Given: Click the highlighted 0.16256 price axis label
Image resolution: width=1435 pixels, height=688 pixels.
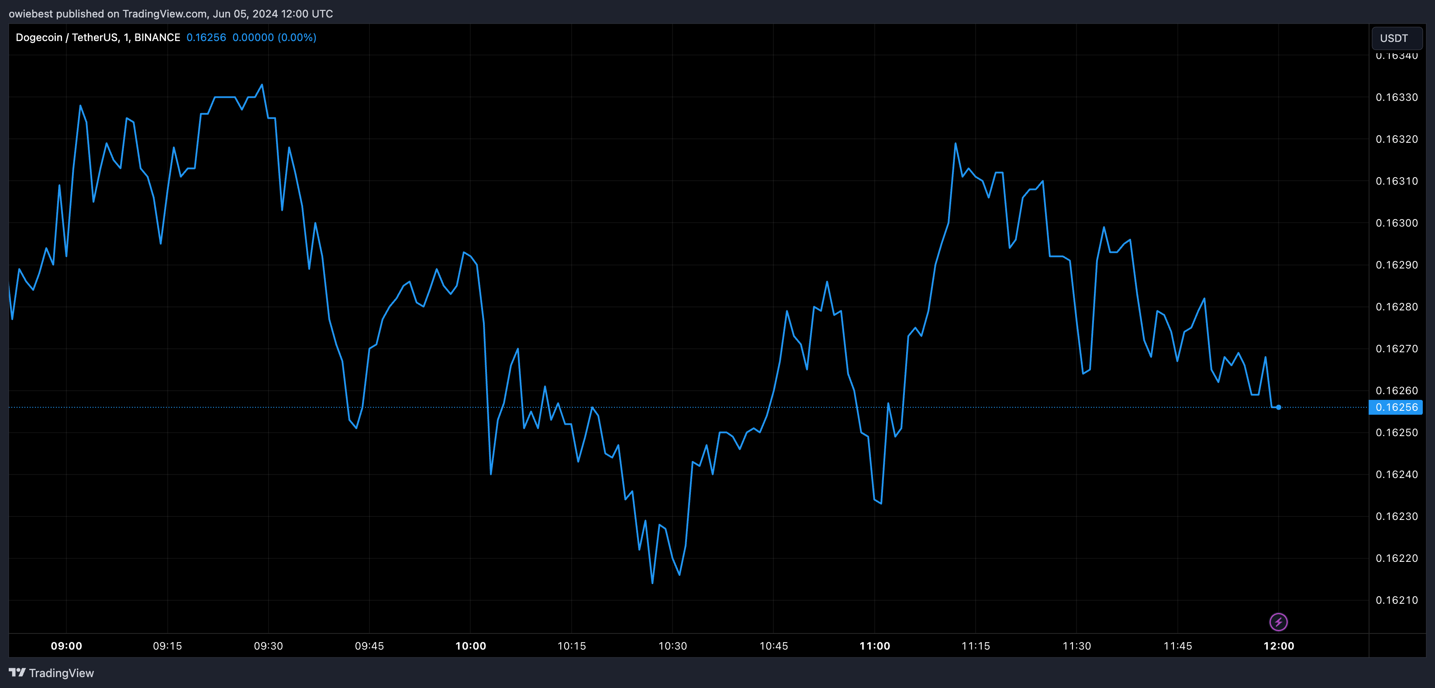Looking at the screenshot, I should tap(1396, 407).
